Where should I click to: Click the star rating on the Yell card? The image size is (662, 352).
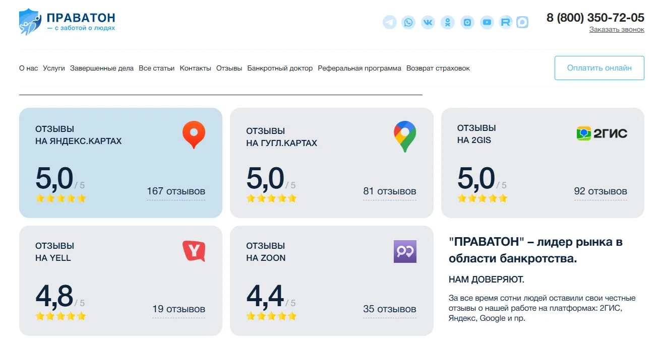tap(61, 316)
